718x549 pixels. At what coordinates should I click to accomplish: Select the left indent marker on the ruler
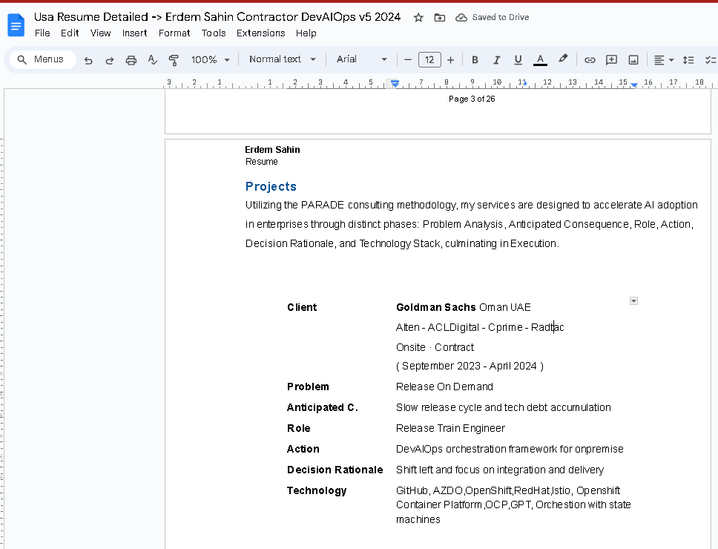[x=395, y=83]
